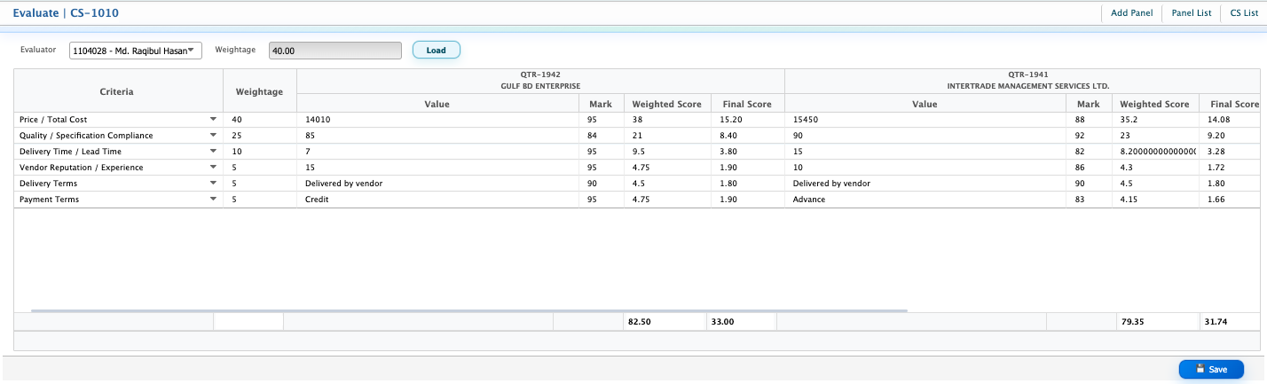Click Price row weightage value 40

coord(259,119)
